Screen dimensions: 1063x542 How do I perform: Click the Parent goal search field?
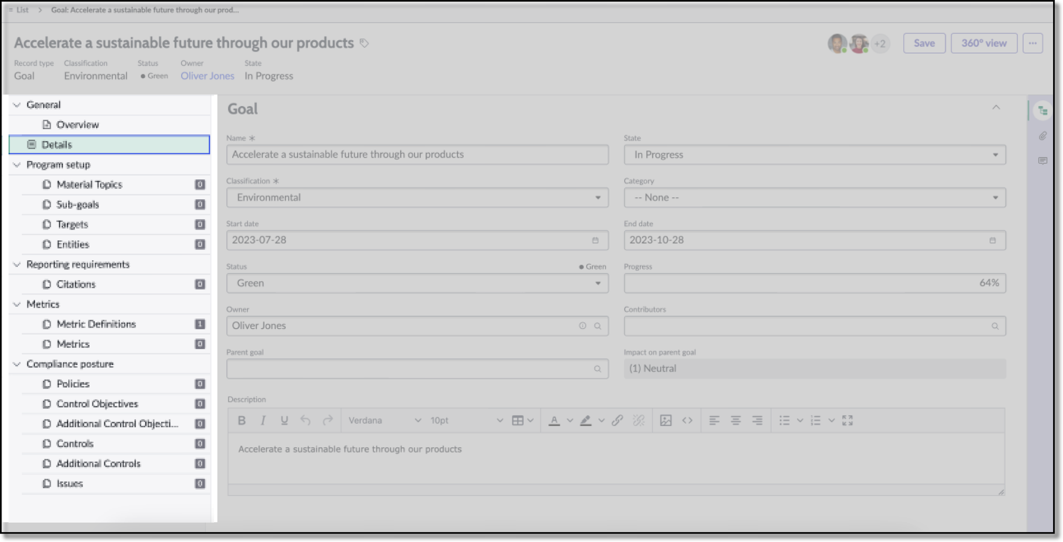click(417, 368)
